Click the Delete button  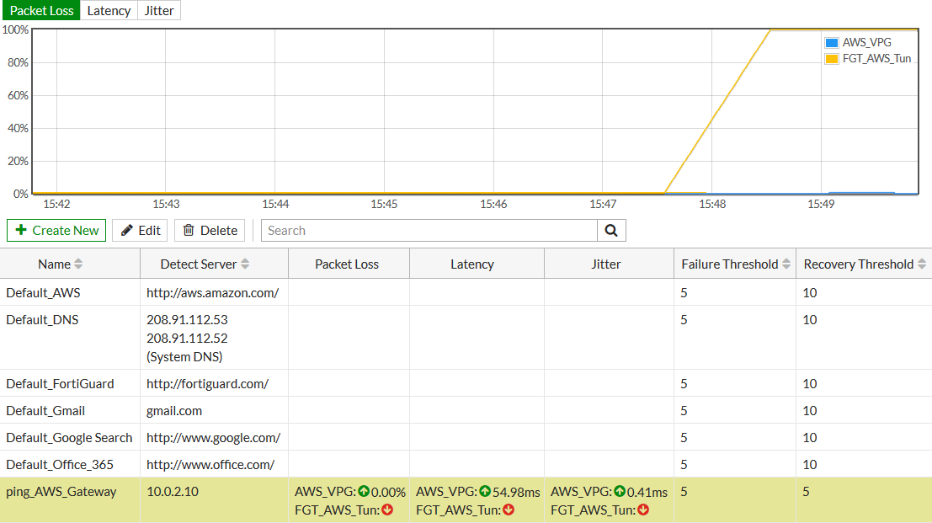(x=209, y=230)
